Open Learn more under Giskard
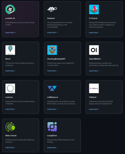This screenshot has height=154, width=125. (53, 33)
